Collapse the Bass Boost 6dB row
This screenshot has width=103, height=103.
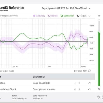(89, 83)
